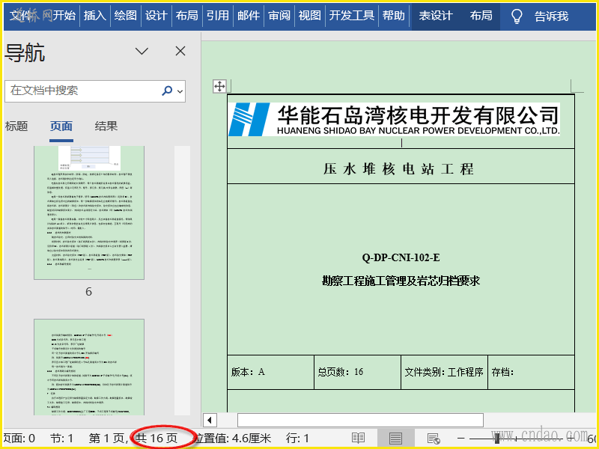Image resolution: width=599 pixels, height=449 pixels.
Task: Switch to the 邮件 ribbon tab
Action: [249, 16]
